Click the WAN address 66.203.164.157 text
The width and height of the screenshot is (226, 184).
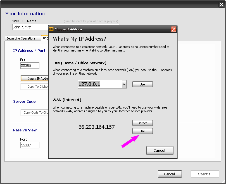coord(97,127)
